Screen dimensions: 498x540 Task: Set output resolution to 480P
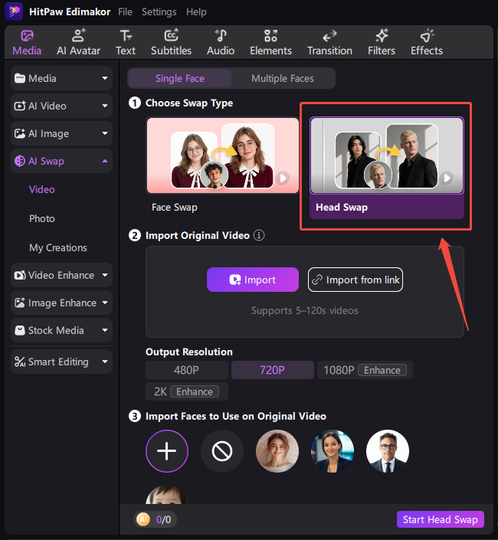click(x=187, y=370)
